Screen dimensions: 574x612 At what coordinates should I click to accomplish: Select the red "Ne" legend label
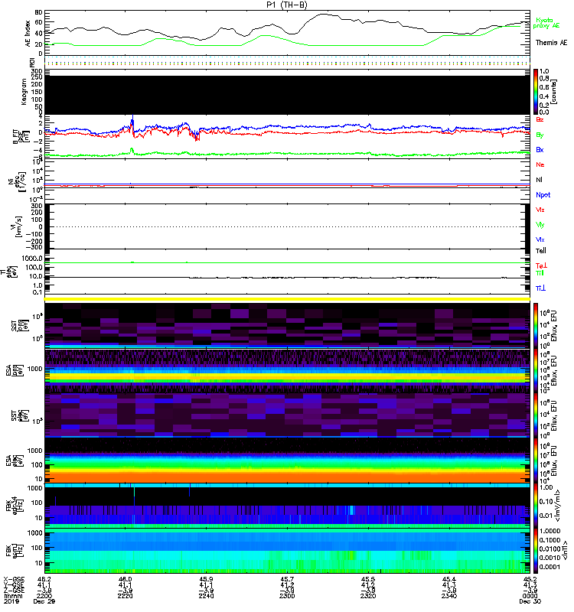pos(540,164)
